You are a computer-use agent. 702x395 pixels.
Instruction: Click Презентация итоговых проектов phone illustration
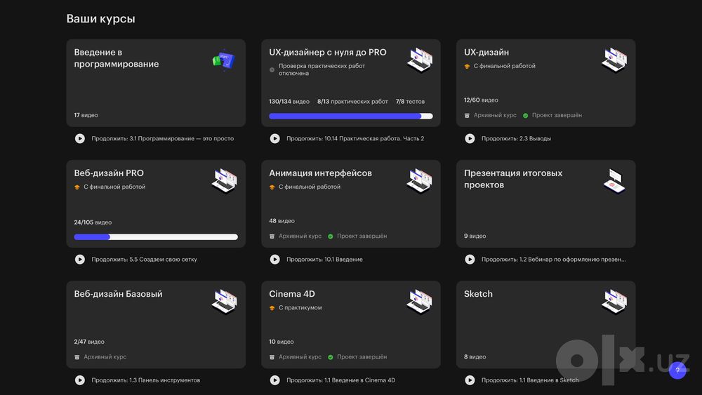pyautogui.click(x=614, y=181)
